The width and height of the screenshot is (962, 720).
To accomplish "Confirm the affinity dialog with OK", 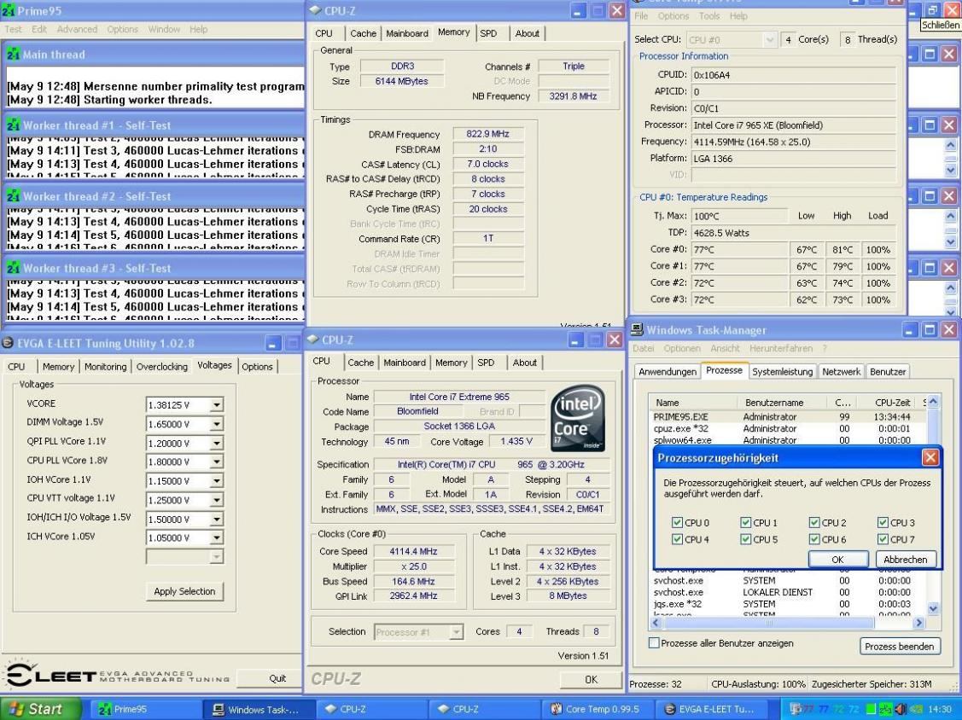I will (x=837, y=560).
